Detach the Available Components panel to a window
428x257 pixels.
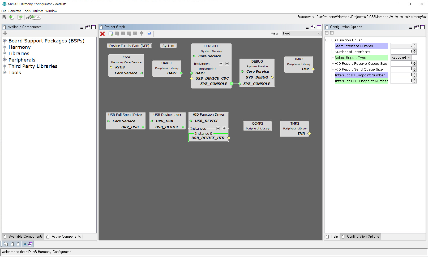point(88,27)
